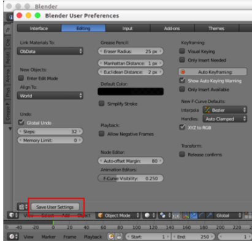Open the Bezier interpolation dropdown
252x241 pixels.
click(225, 110)
